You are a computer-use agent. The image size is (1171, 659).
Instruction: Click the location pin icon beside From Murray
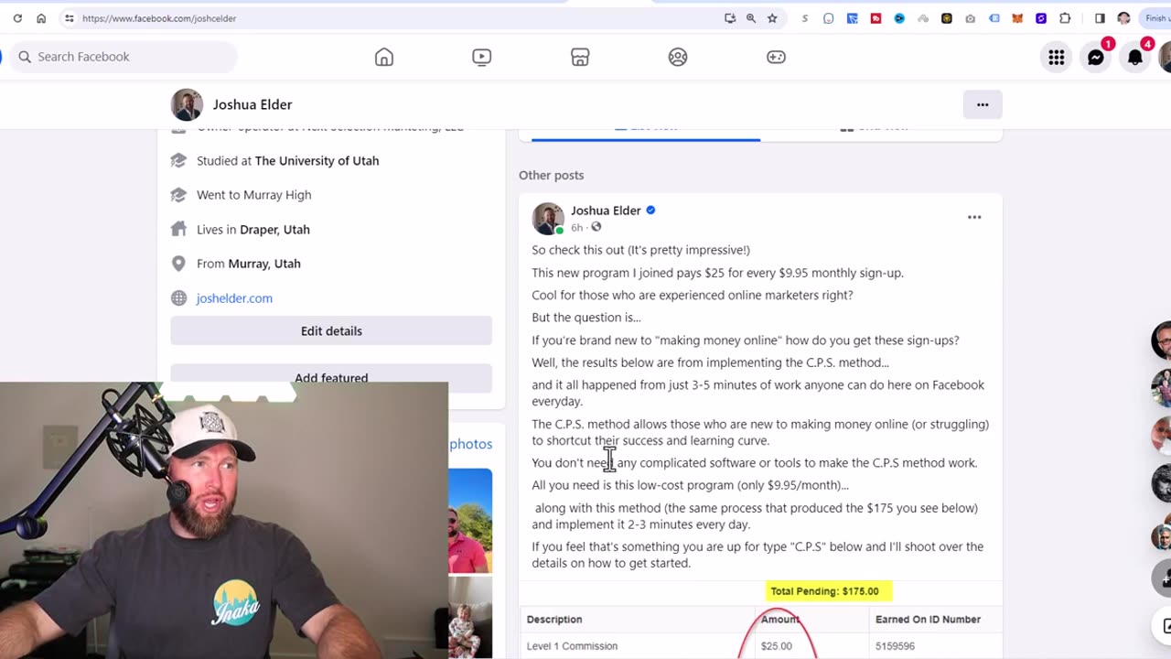coord(178,264)
